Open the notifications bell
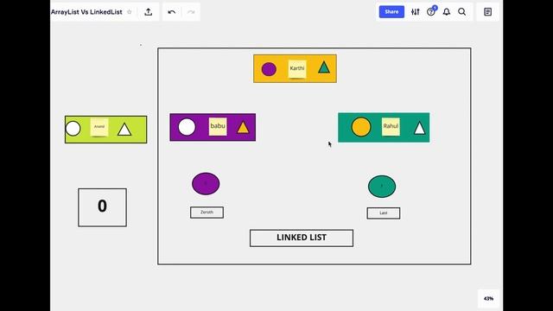Image resolution: width=553 pixels, height=311 pixels. (447, 12)
